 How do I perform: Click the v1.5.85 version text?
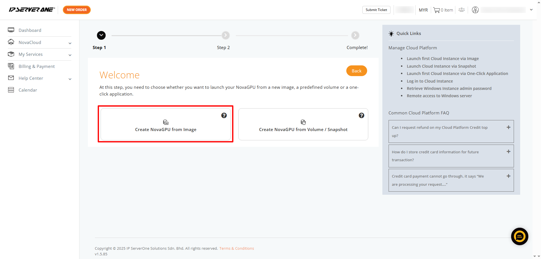(101, 254)
